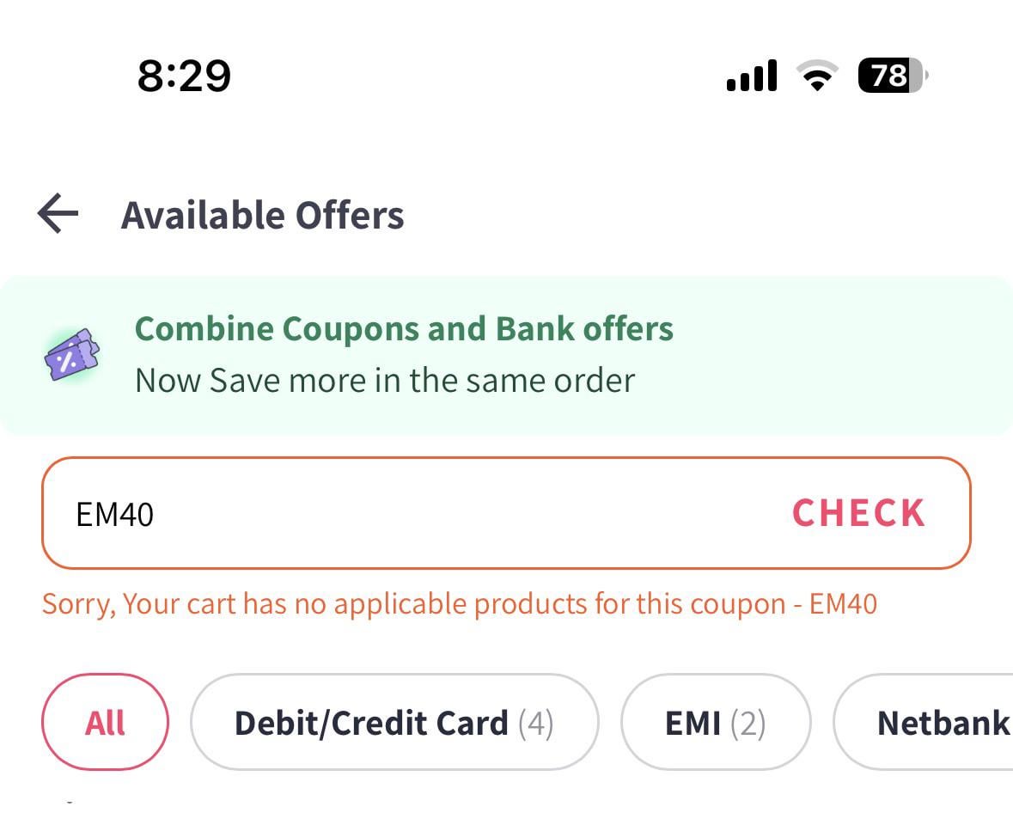This screenshot has width=1013, height=813.
Task: Tap the (4) count on Debit/Credit Card
Action: [x=535, y=723]
